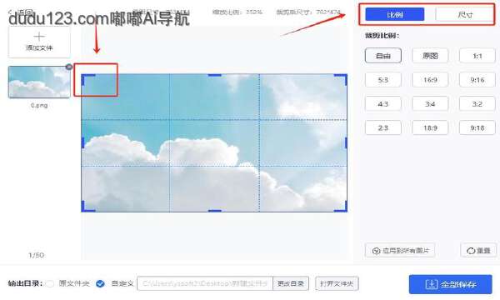Screen dimensions: 500x300
Task: Choose the 1:1 crop ratio
Action: click(x=477, y=56)
